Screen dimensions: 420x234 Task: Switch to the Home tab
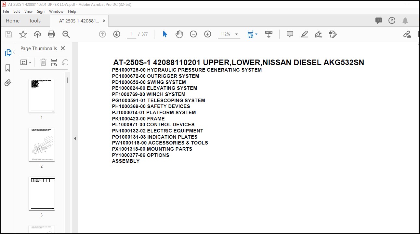tap(13, 21)
